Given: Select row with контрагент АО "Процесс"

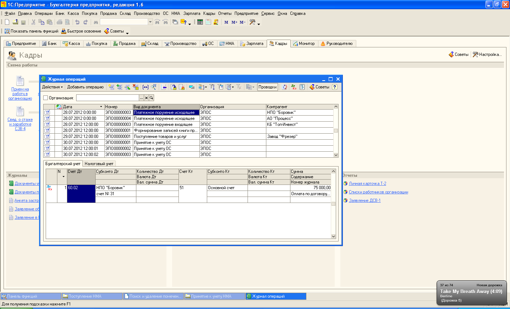Looking at the screenshot, I should click(x=188, y=118).
